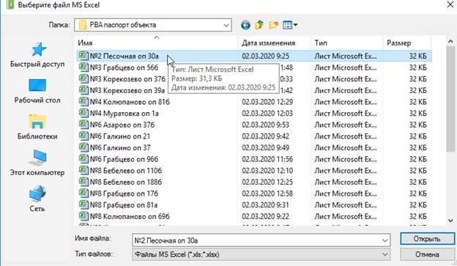
Task: Click the Открыть button
Action: [x=427, y=239]
